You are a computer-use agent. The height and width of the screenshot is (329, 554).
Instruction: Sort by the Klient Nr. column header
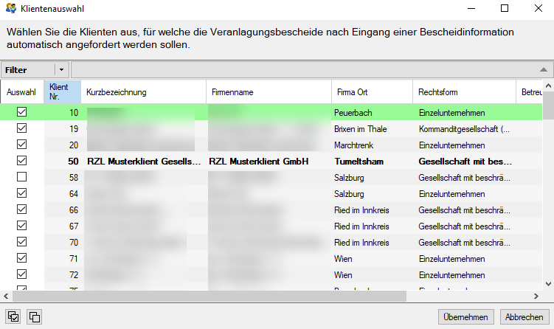tap(62, 92)
